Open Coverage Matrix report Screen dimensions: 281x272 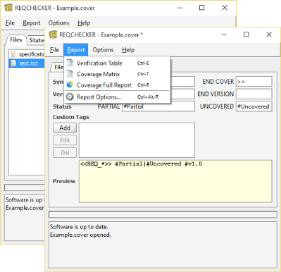pyautogui.click(x=117, y=74)
